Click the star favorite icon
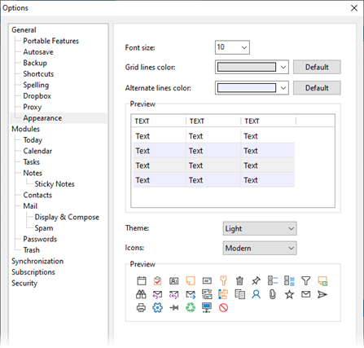The width and height of the screenshot is (364, 348). click(x=289, y=294)
